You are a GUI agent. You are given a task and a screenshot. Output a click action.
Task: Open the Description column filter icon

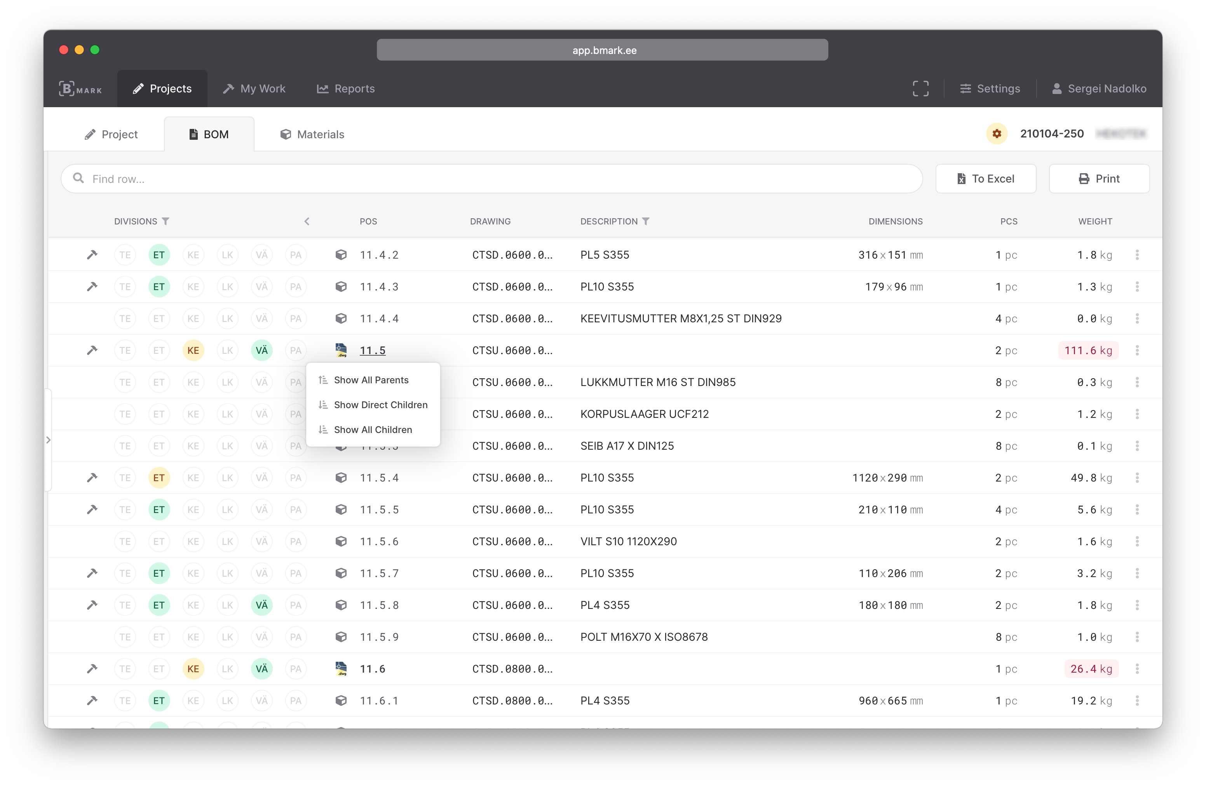coord(646,221)
